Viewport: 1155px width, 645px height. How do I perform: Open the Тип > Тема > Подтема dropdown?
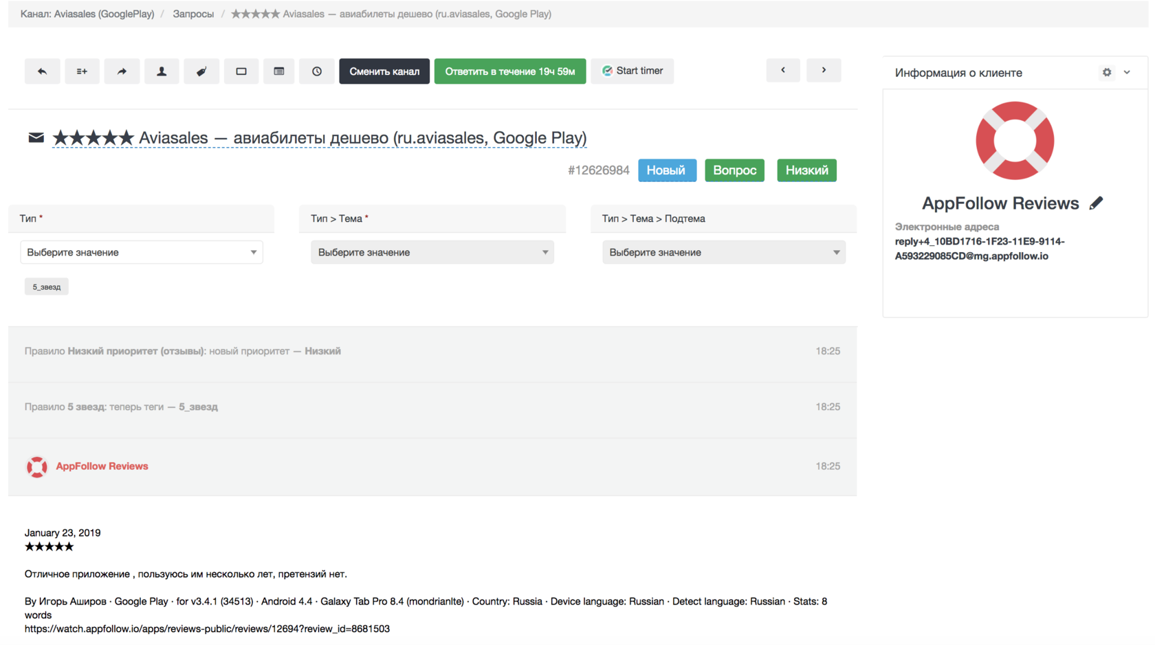(x=724, y=252)
